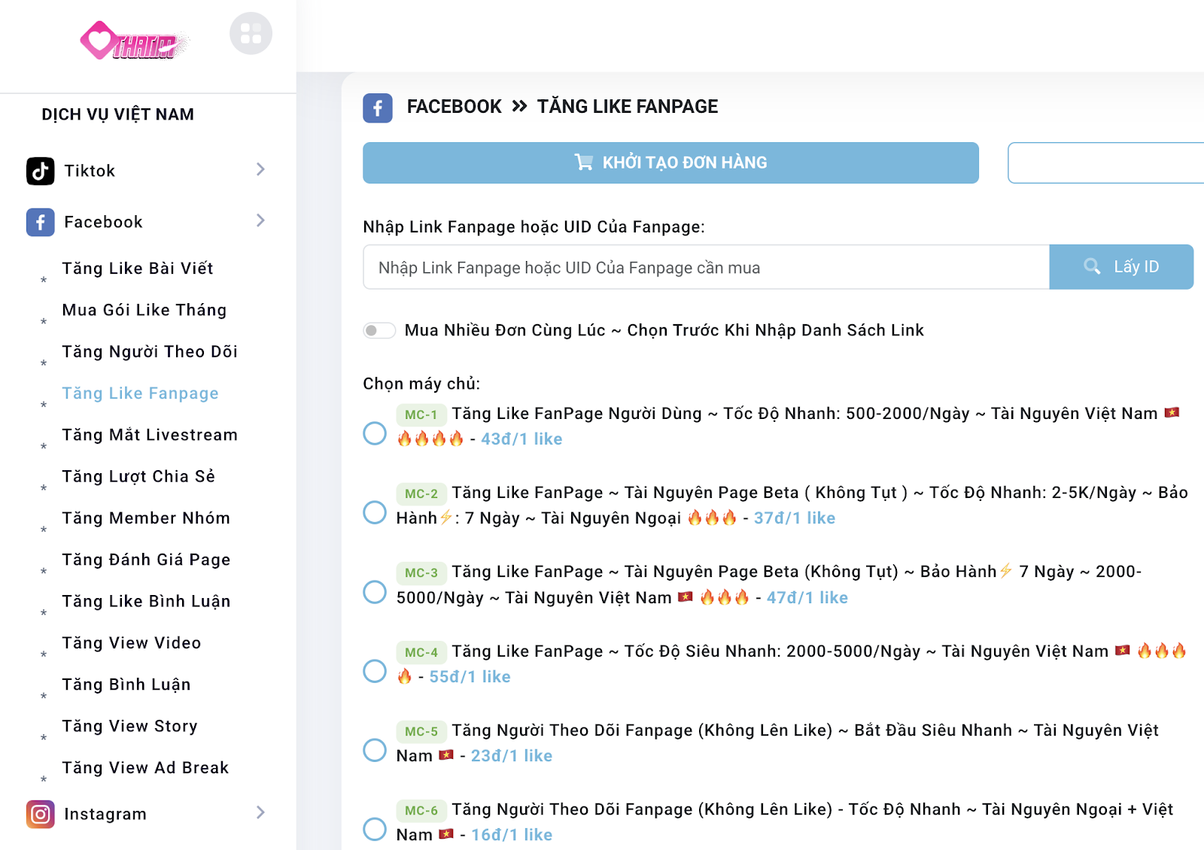Expand the Tiktok menu chevron
This screenshot has width=1204, height=850.
click(260, 169)
